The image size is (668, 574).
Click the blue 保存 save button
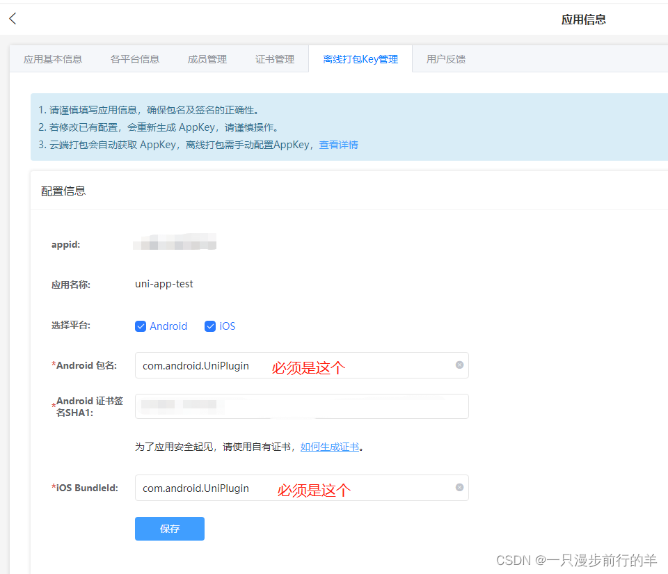coord(169,529)
